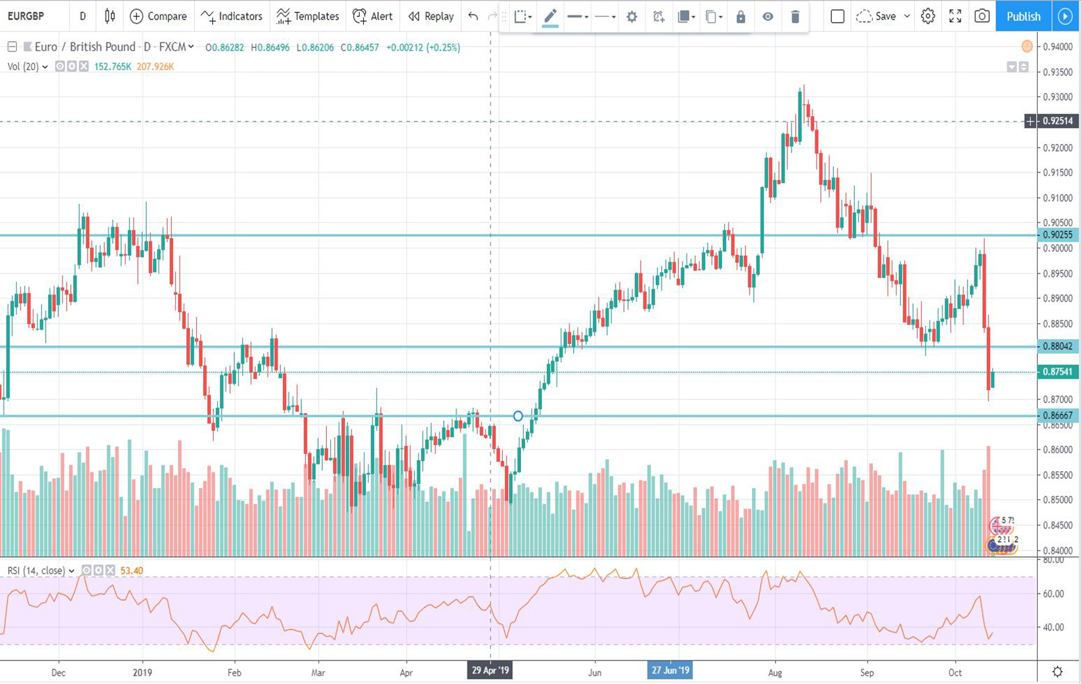This screenshot has height=684, width=1081.
Task: Lock the drawing with the padlock icon
Action: pos(740,17)
